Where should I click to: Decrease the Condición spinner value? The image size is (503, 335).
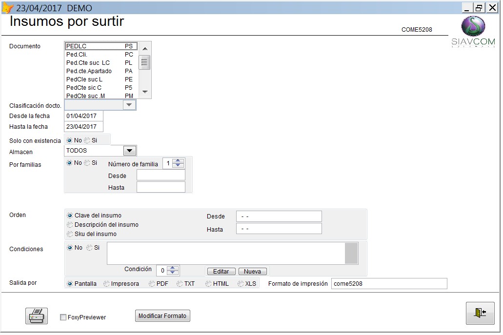(x=173, y=273)
